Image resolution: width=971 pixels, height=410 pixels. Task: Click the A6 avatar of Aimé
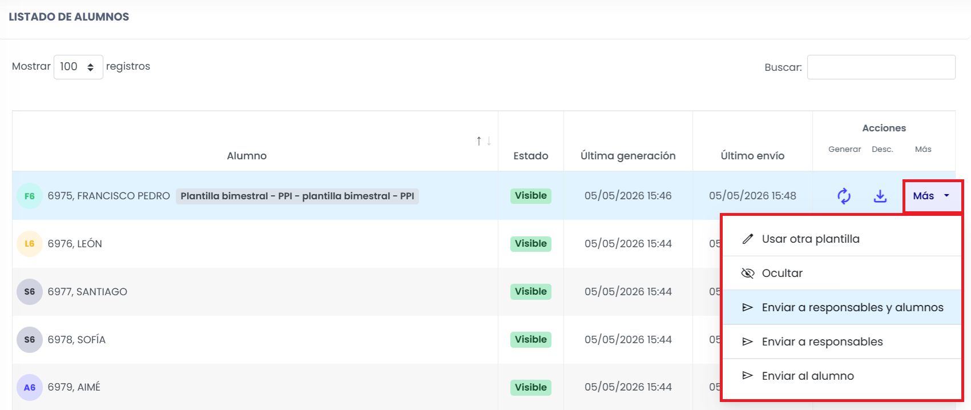tap(30, 388)
